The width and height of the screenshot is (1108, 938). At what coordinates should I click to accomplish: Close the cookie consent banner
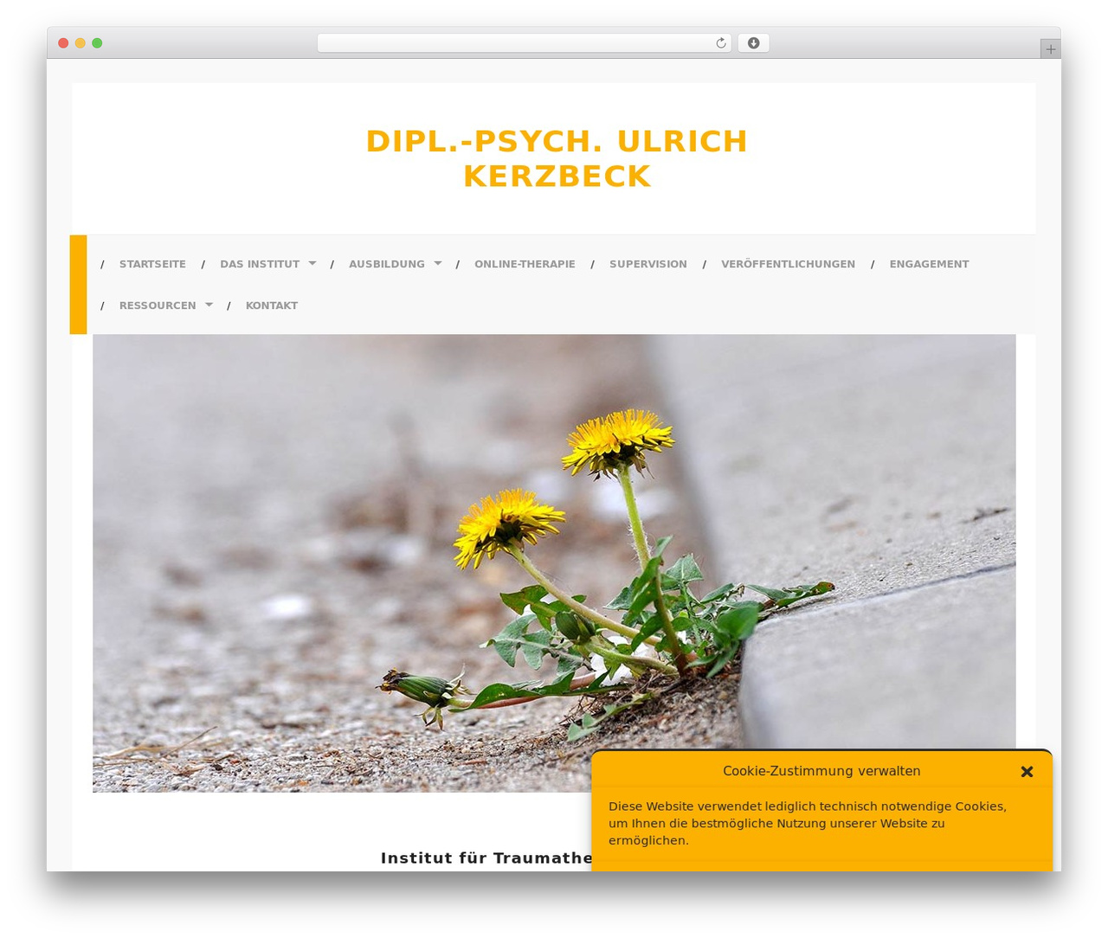coord(1027,771)
